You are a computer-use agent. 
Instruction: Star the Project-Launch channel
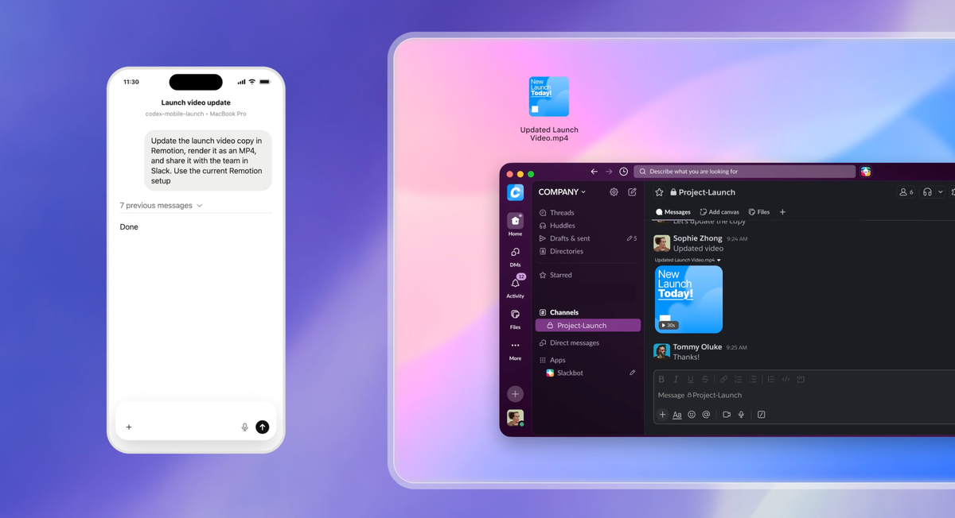click(659, 192)
